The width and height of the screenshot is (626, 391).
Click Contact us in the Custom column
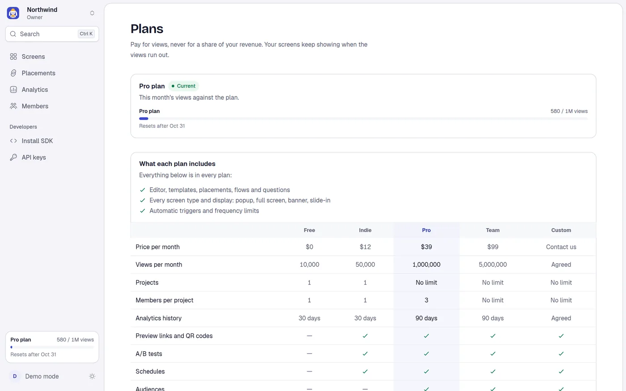pyautogui.click(x=561, y=247)
